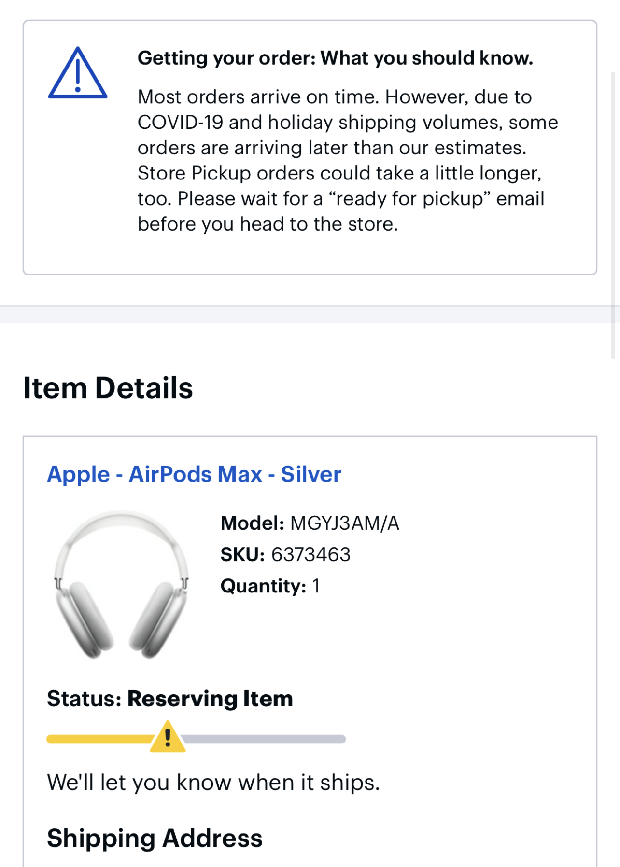Click the gray divider band above Item Details

tap(309, 315)
